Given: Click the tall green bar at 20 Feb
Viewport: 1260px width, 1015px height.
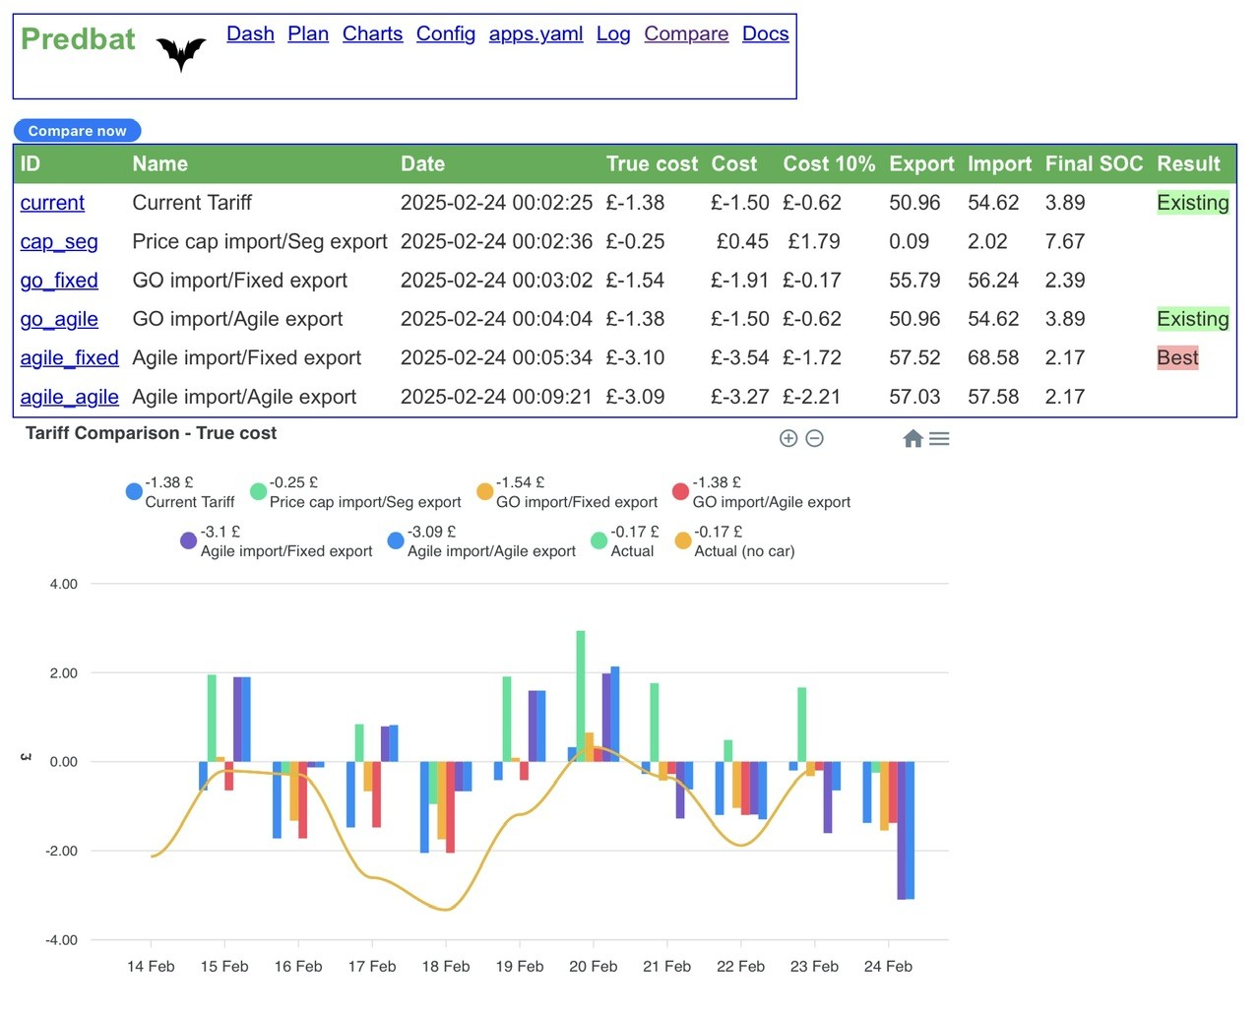Looking at the screenshot, I should [581, 696].
